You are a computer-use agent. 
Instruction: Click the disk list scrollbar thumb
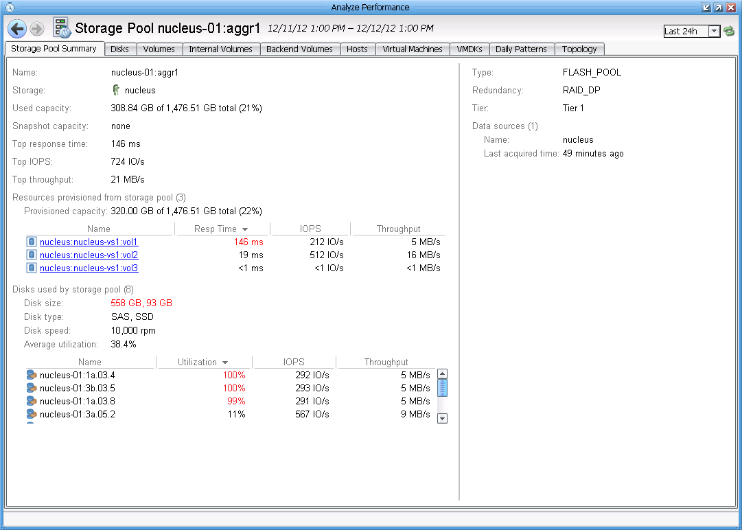pyautogui.click(x=443, y=388)
